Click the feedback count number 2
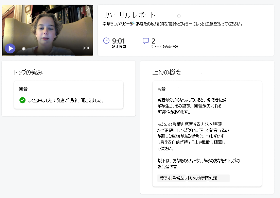 tap(153, 41)
